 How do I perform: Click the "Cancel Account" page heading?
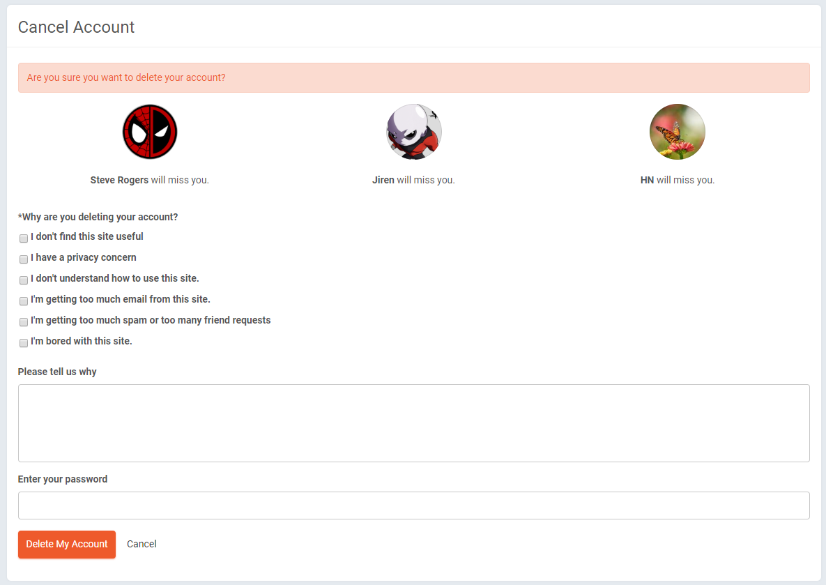[x=76, y=27]
